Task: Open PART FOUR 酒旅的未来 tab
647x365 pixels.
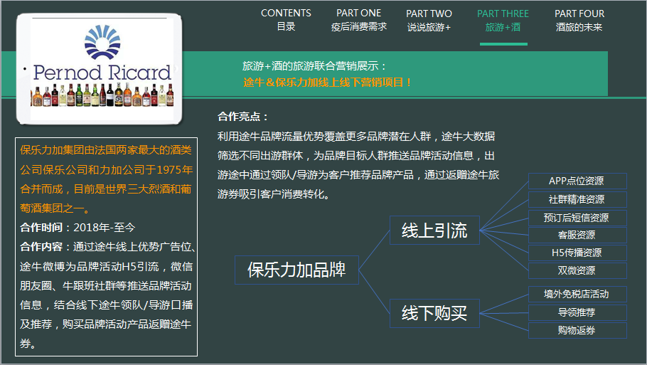Action: pos(579,20)
